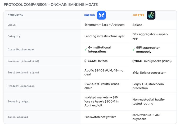Click the Morpho butterfly logo icon

[101, 15]
